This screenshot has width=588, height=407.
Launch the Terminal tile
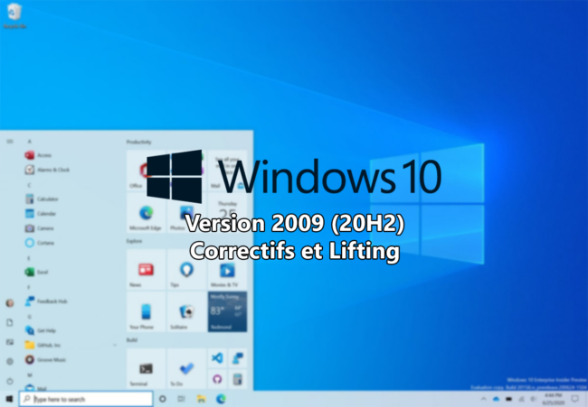coord(146,368)
